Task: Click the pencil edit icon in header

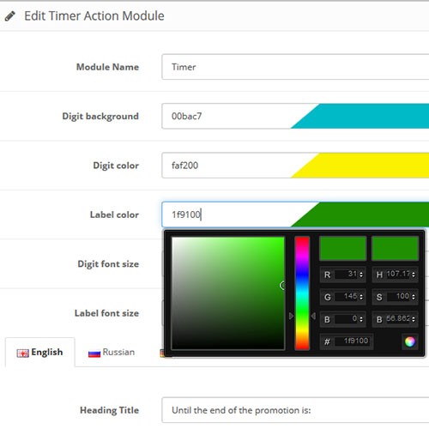Action: [9, 16]
